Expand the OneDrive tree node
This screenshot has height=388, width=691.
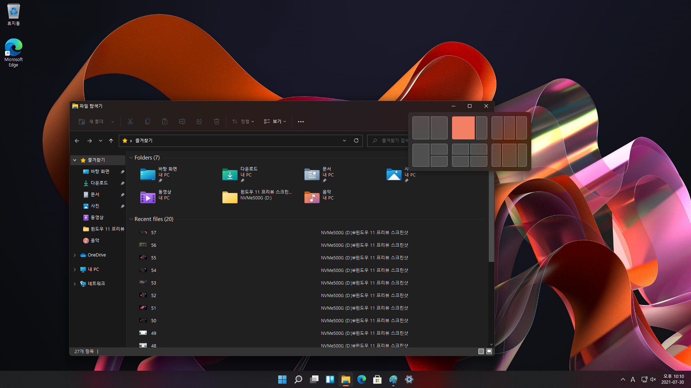[75, 255]
